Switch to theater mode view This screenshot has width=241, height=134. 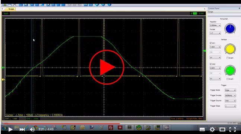pos(222,130)
